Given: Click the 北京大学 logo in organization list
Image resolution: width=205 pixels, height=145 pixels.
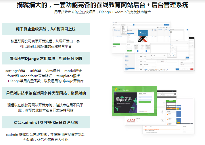Looking at the screenshot, I should click(131, 120).
